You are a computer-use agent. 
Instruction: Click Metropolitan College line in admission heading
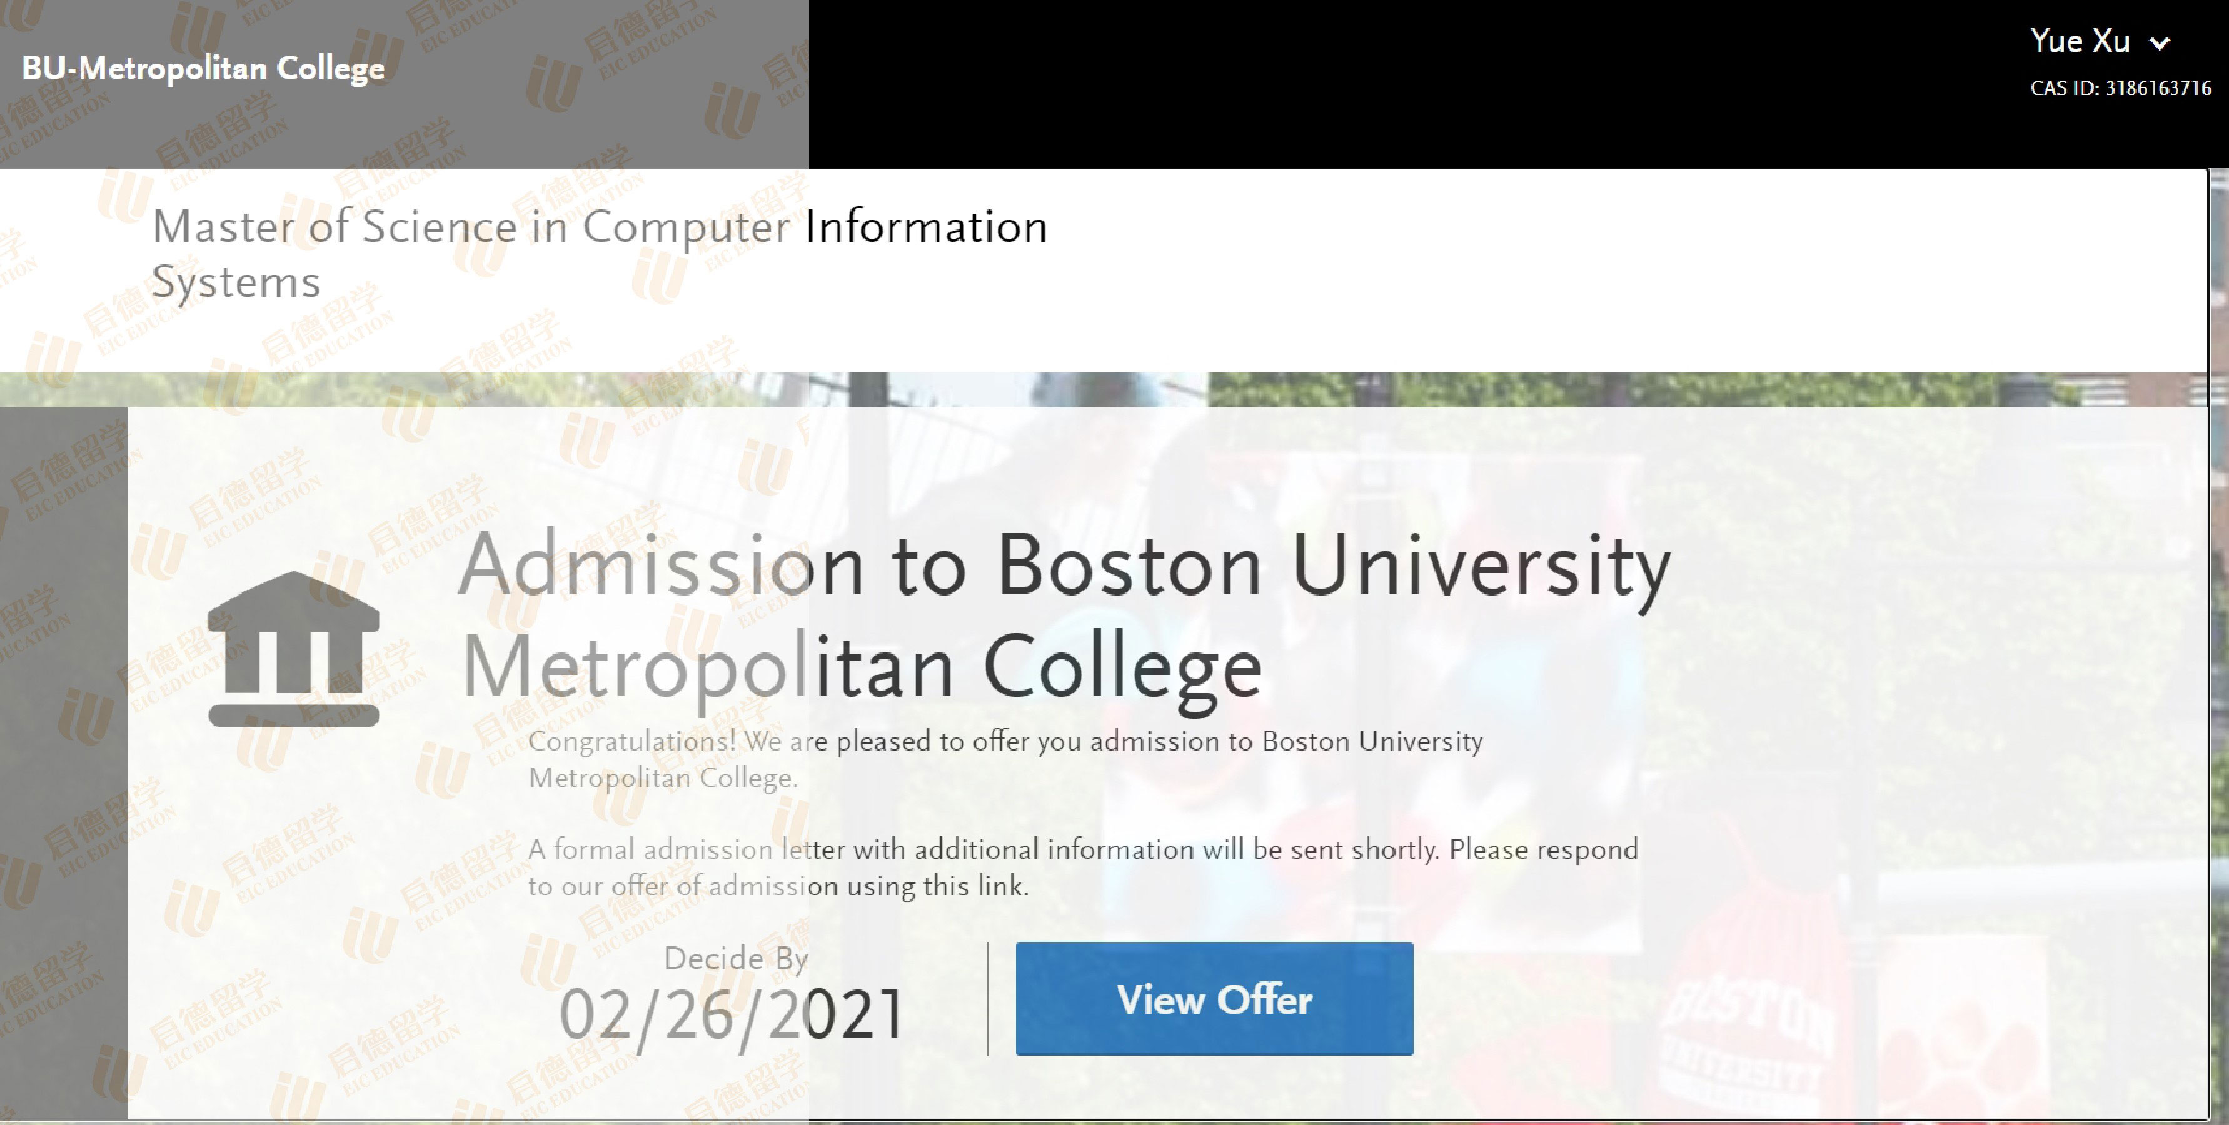(862, 667)
